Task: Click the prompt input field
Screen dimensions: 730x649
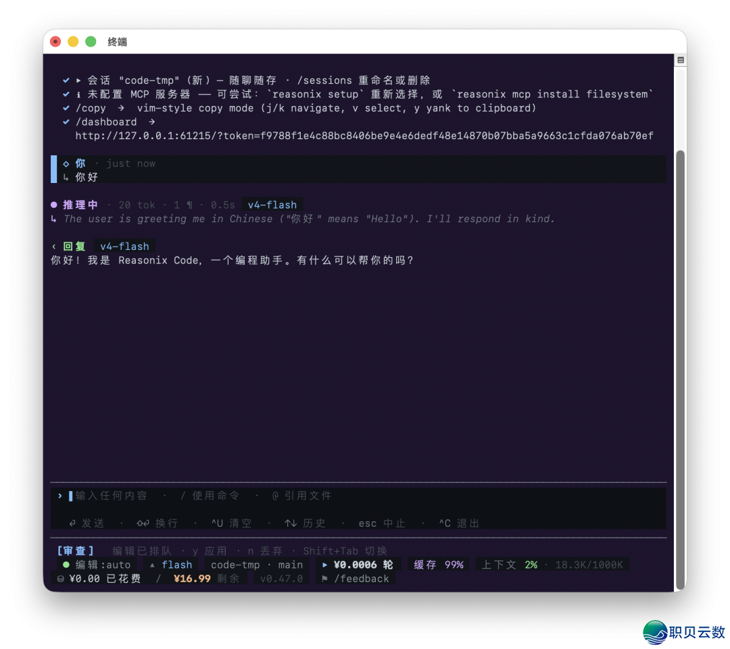Action: pos(358,496)
